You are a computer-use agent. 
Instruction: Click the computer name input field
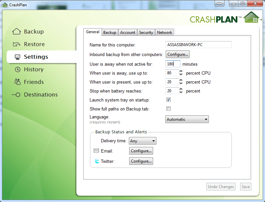[x=198, y=45]
